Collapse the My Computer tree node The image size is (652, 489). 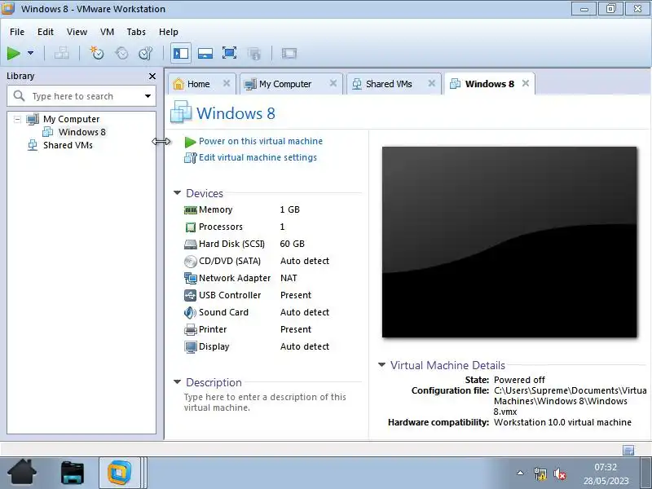[17, 119]
